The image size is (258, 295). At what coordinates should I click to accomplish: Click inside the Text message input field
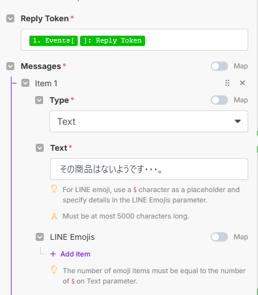149,169
